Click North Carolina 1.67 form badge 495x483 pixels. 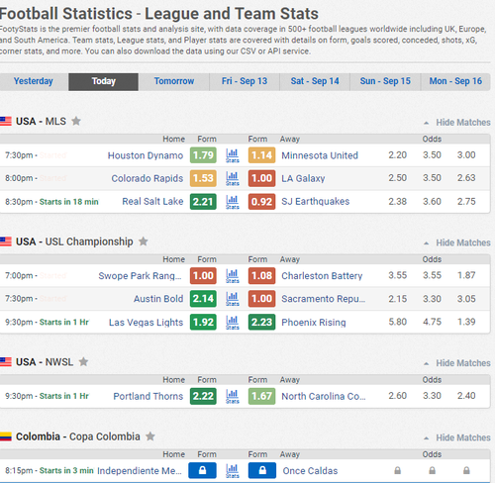pos(261,396)
